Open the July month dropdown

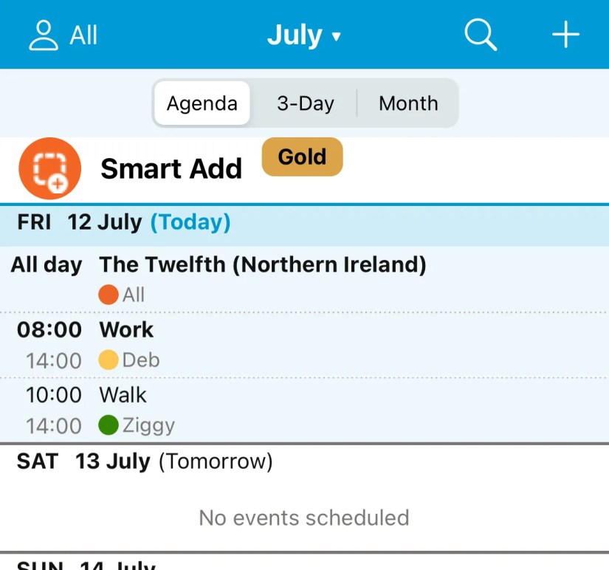click(x=305, y=34)
